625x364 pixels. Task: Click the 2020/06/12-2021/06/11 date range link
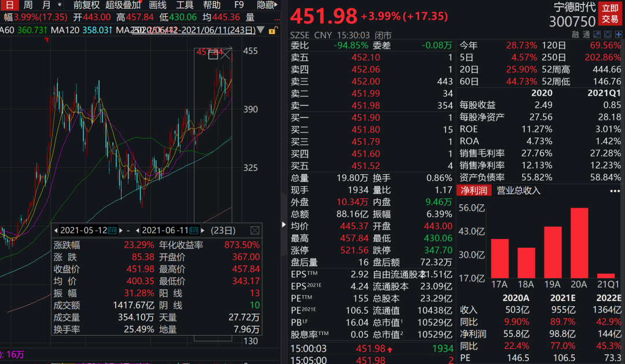point(194,30)
